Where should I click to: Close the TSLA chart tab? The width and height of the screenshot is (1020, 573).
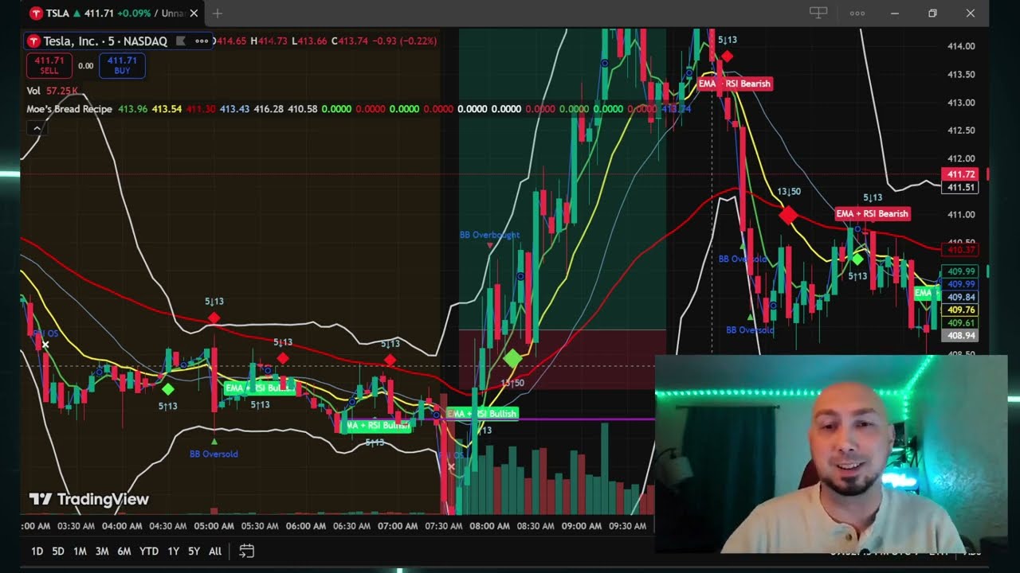(195, 14)
